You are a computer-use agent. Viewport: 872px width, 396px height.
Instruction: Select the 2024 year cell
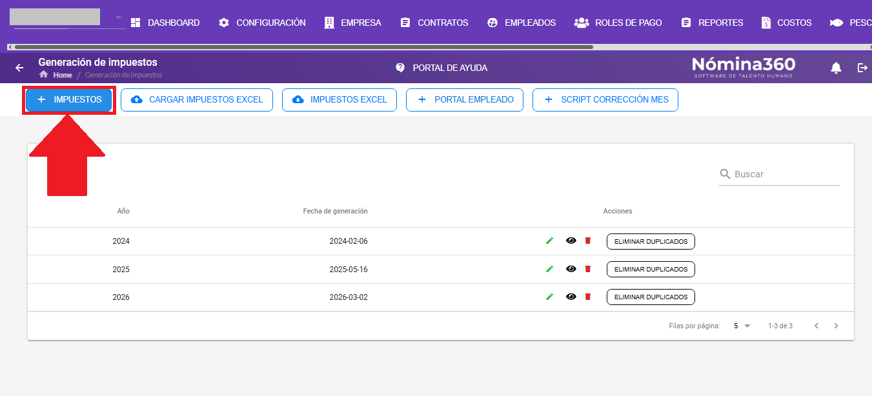(121, 241)
